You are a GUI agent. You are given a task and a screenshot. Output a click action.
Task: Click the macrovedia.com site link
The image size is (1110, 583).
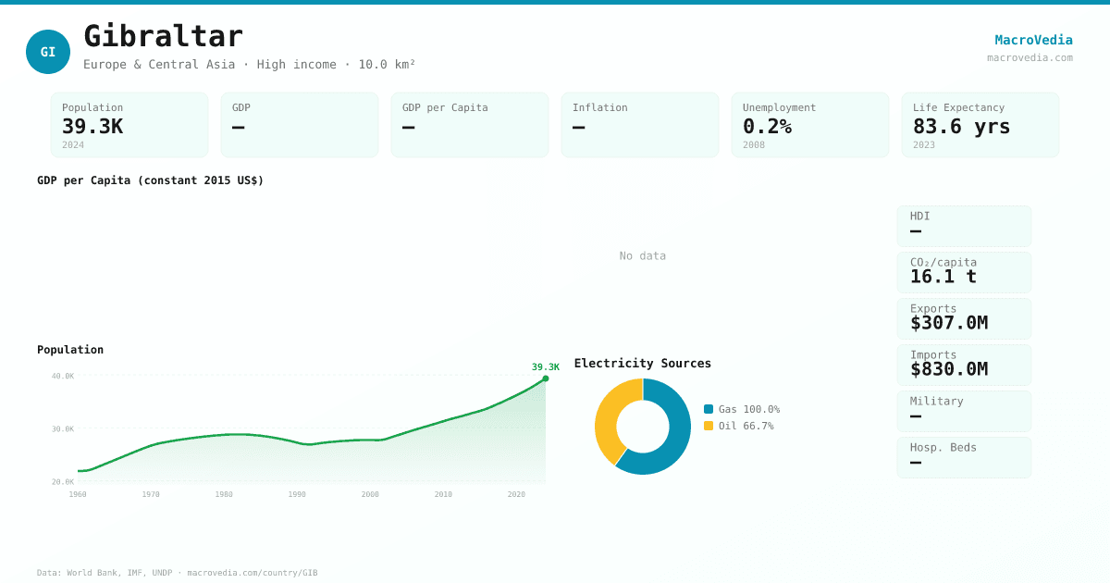[x=1030, y=57]
